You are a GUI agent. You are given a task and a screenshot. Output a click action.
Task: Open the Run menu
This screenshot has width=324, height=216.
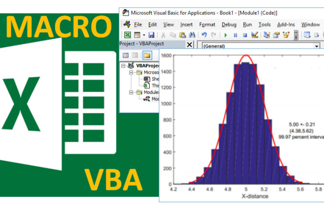point(247,25)
